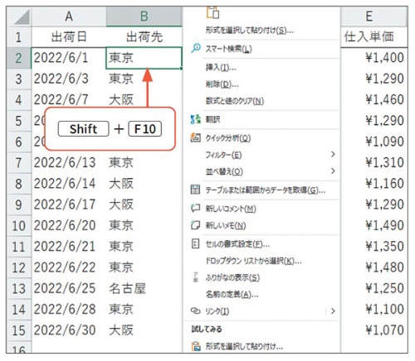Click cell with date 2022/6/3
Screen dimensions: 415x361
(x=69, y=79)
